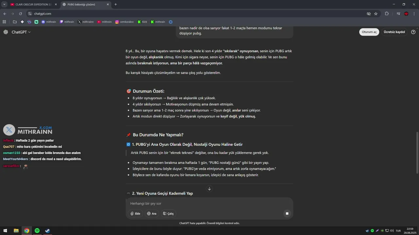Open the browser extensions menu
This screenshot has width=419, height=235.
point(387,14)
